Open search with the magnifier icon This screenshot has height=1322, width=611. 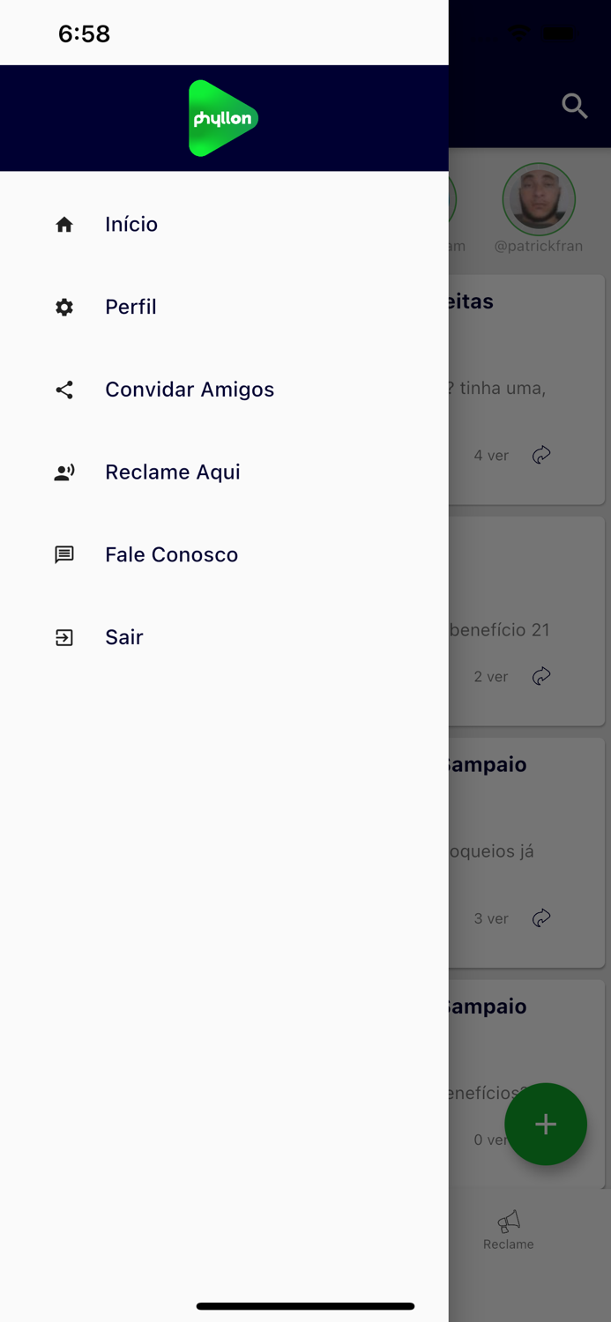point(575,106)
